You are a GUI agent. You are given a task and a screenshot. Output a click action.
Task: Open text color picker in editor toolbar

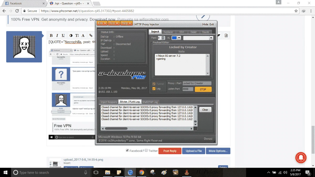[x=71, y=35]
